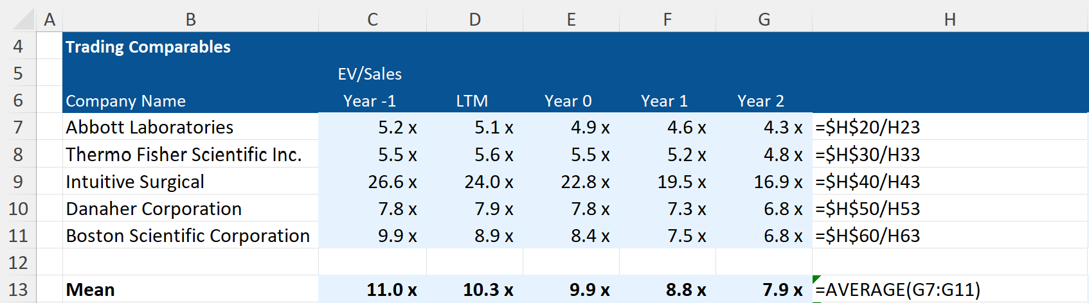
Task: Click the =AVERAGE(G7:G11) formula cell
Action: click(x=950, y=290)
